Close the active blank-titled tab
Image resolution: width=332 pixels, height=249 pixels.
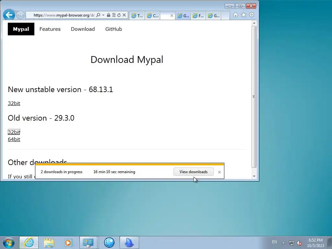click(172, 16)
